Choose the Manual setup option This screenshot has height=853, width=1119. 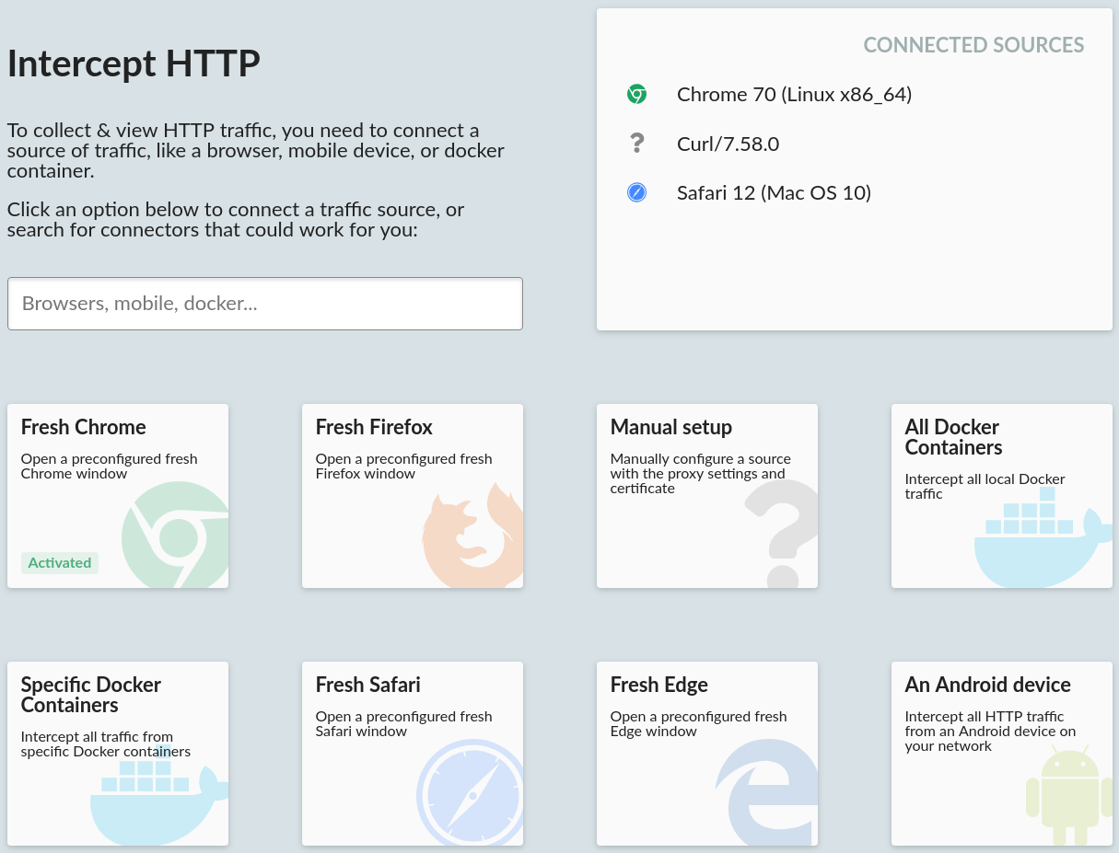pyautogui.click(x=671, y=427)
